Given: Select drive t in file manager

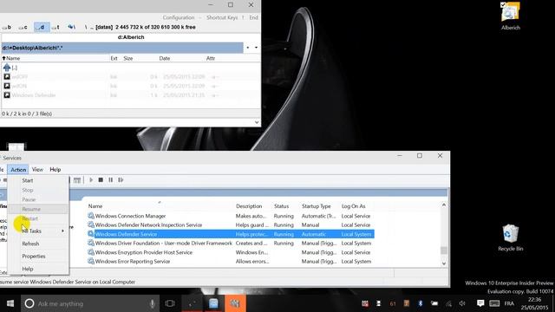Looking at the screenshot, I should 55,27.
